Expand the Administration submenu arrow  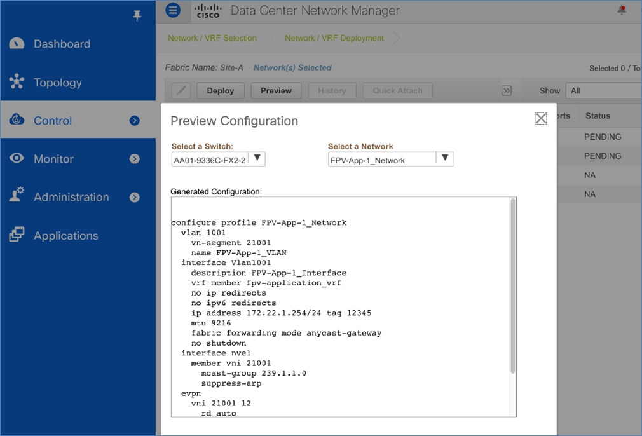[x=134, y=197]
